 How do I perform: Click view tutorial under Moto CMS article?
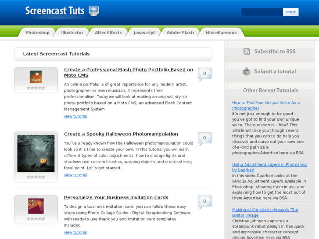75,116
